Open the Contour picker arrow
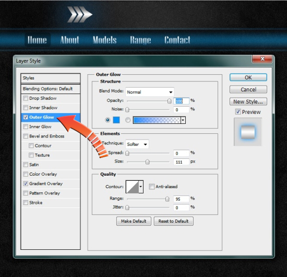Image resolution: width=287 pixels, height=277 pixels. (x=141, y=187)
